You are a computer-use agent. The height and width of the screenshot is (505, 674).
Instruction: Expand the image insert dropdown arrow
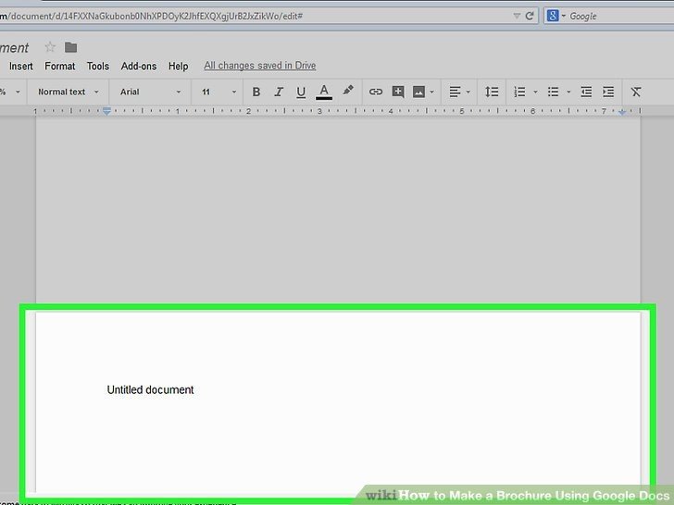(432, 92)
